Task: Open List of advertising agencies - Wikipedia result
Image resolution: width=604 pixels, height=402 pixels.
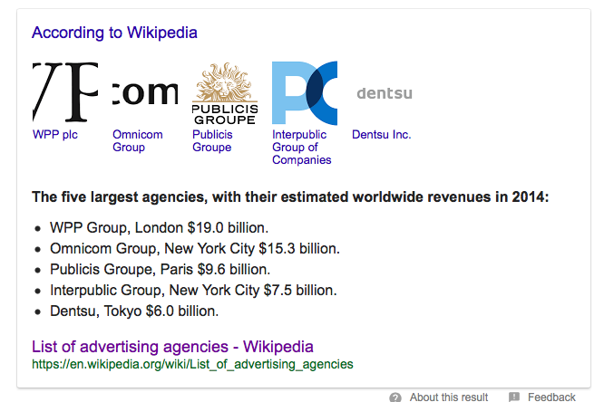Action: [172, 347]
